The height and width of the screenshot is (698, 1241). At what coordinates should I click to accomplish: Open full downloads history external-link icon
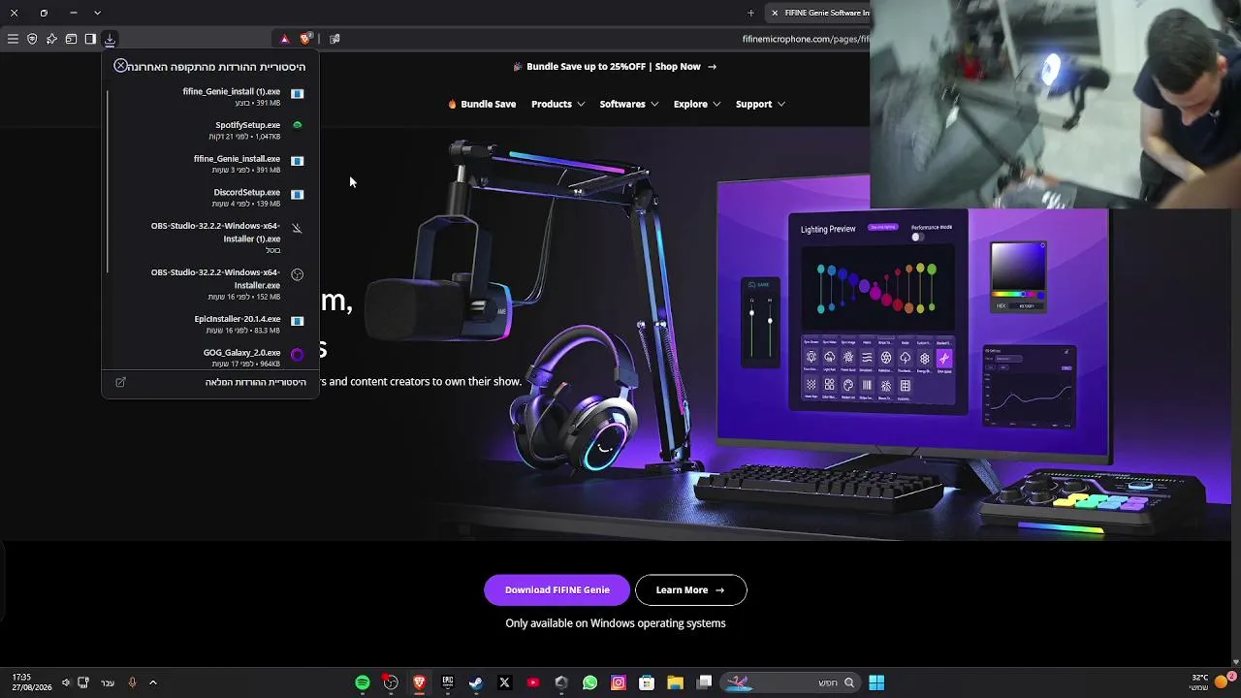click(x=120, y=382)
